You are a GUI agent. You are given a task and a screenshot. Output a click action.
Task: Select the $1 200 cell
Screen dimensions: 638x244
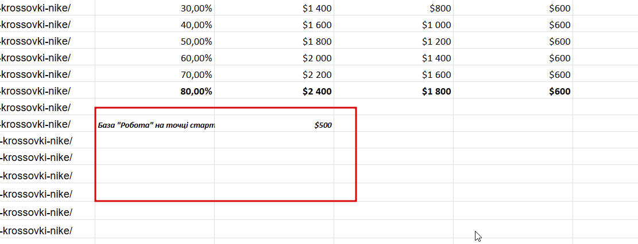pos(393,41)
